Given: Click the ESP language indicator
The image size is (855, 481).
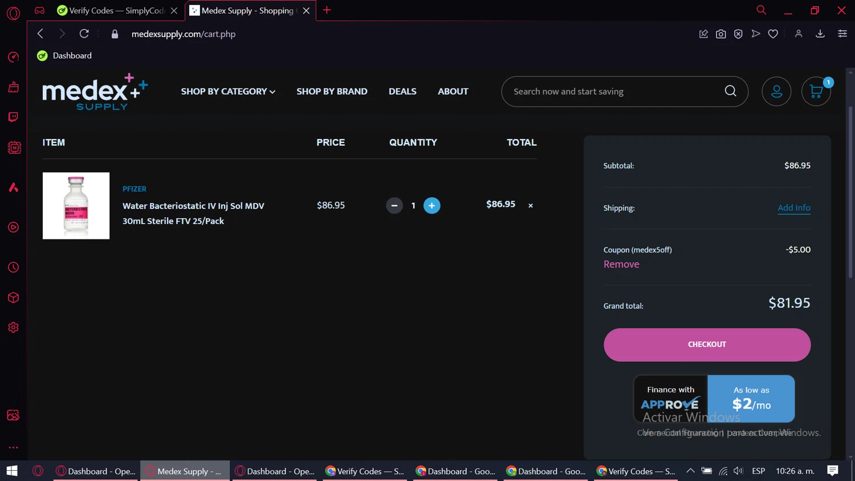Looking at the screenshot, I should [759, 471].
